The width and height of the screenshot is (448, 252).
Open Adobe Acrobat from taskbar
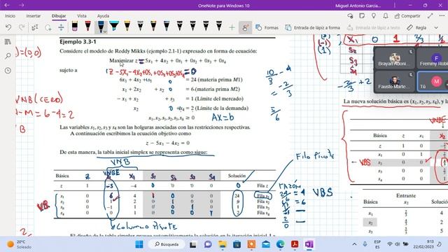[295, 244]
